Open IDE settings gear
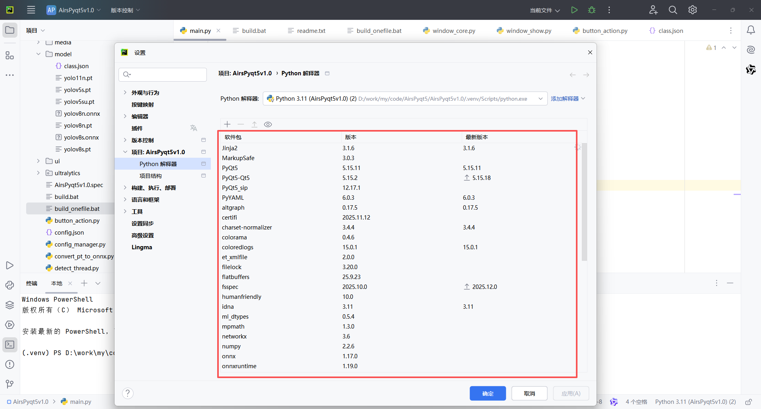Screen dimensions: 761x409 (692, 10)
